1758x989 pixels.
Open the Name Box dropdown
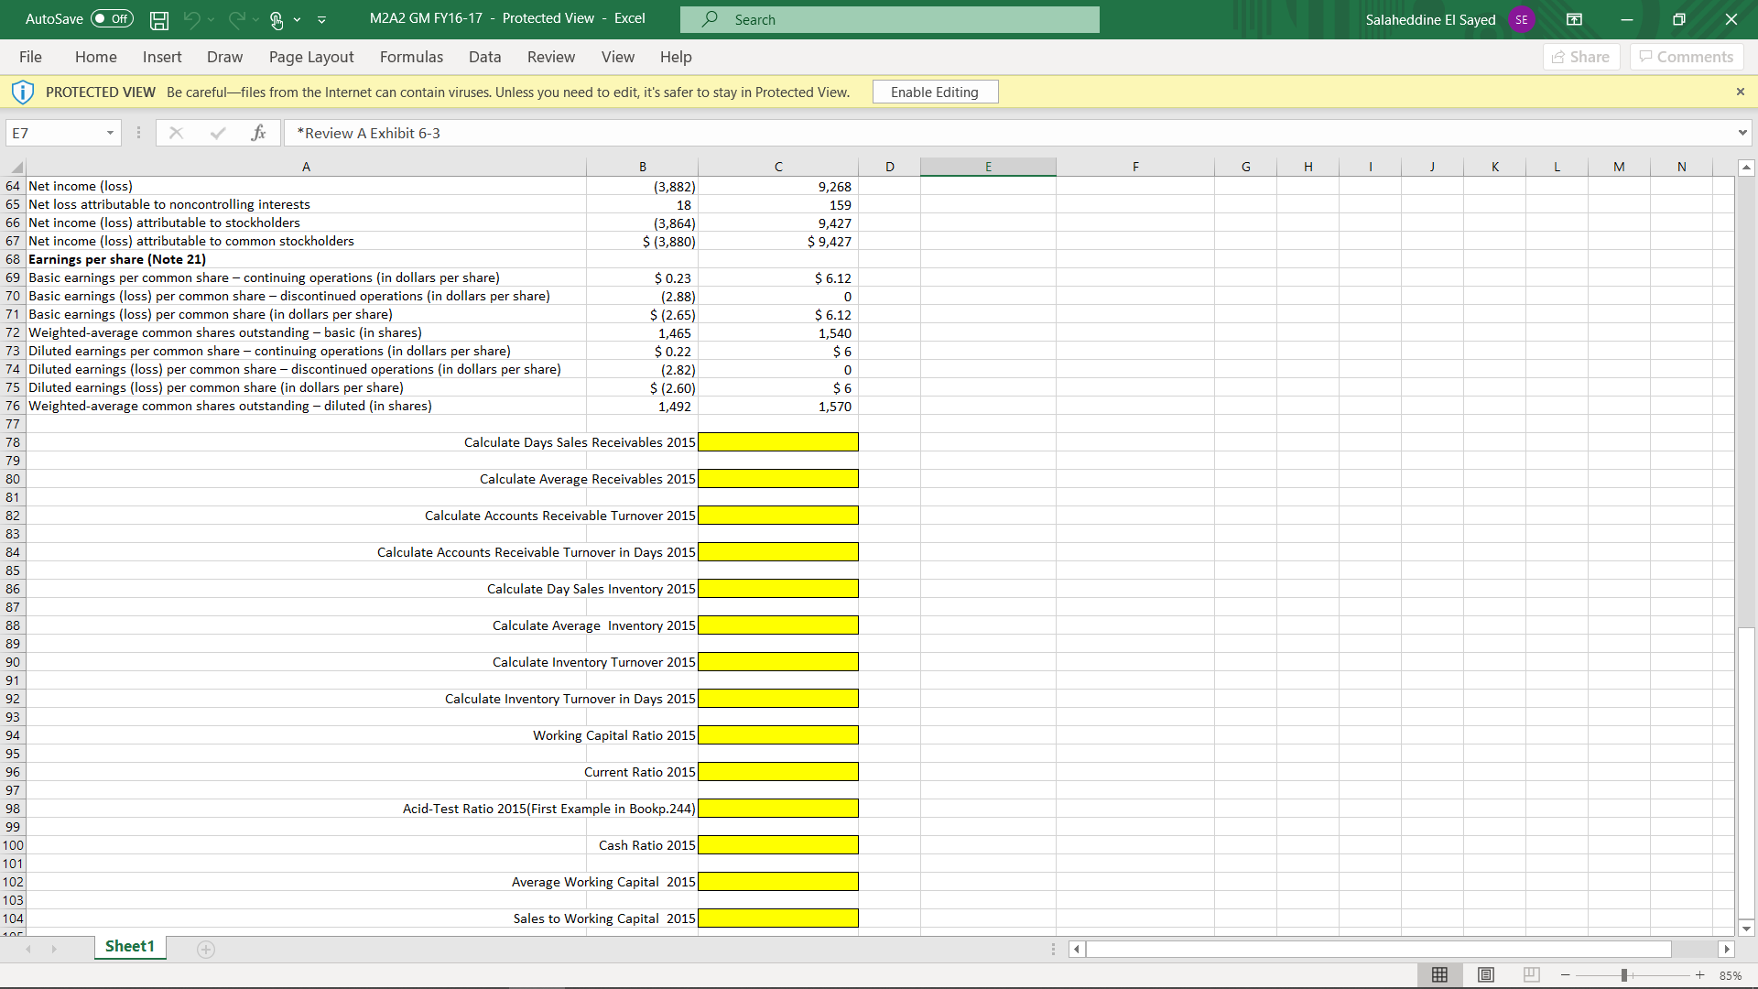[109, 133]
